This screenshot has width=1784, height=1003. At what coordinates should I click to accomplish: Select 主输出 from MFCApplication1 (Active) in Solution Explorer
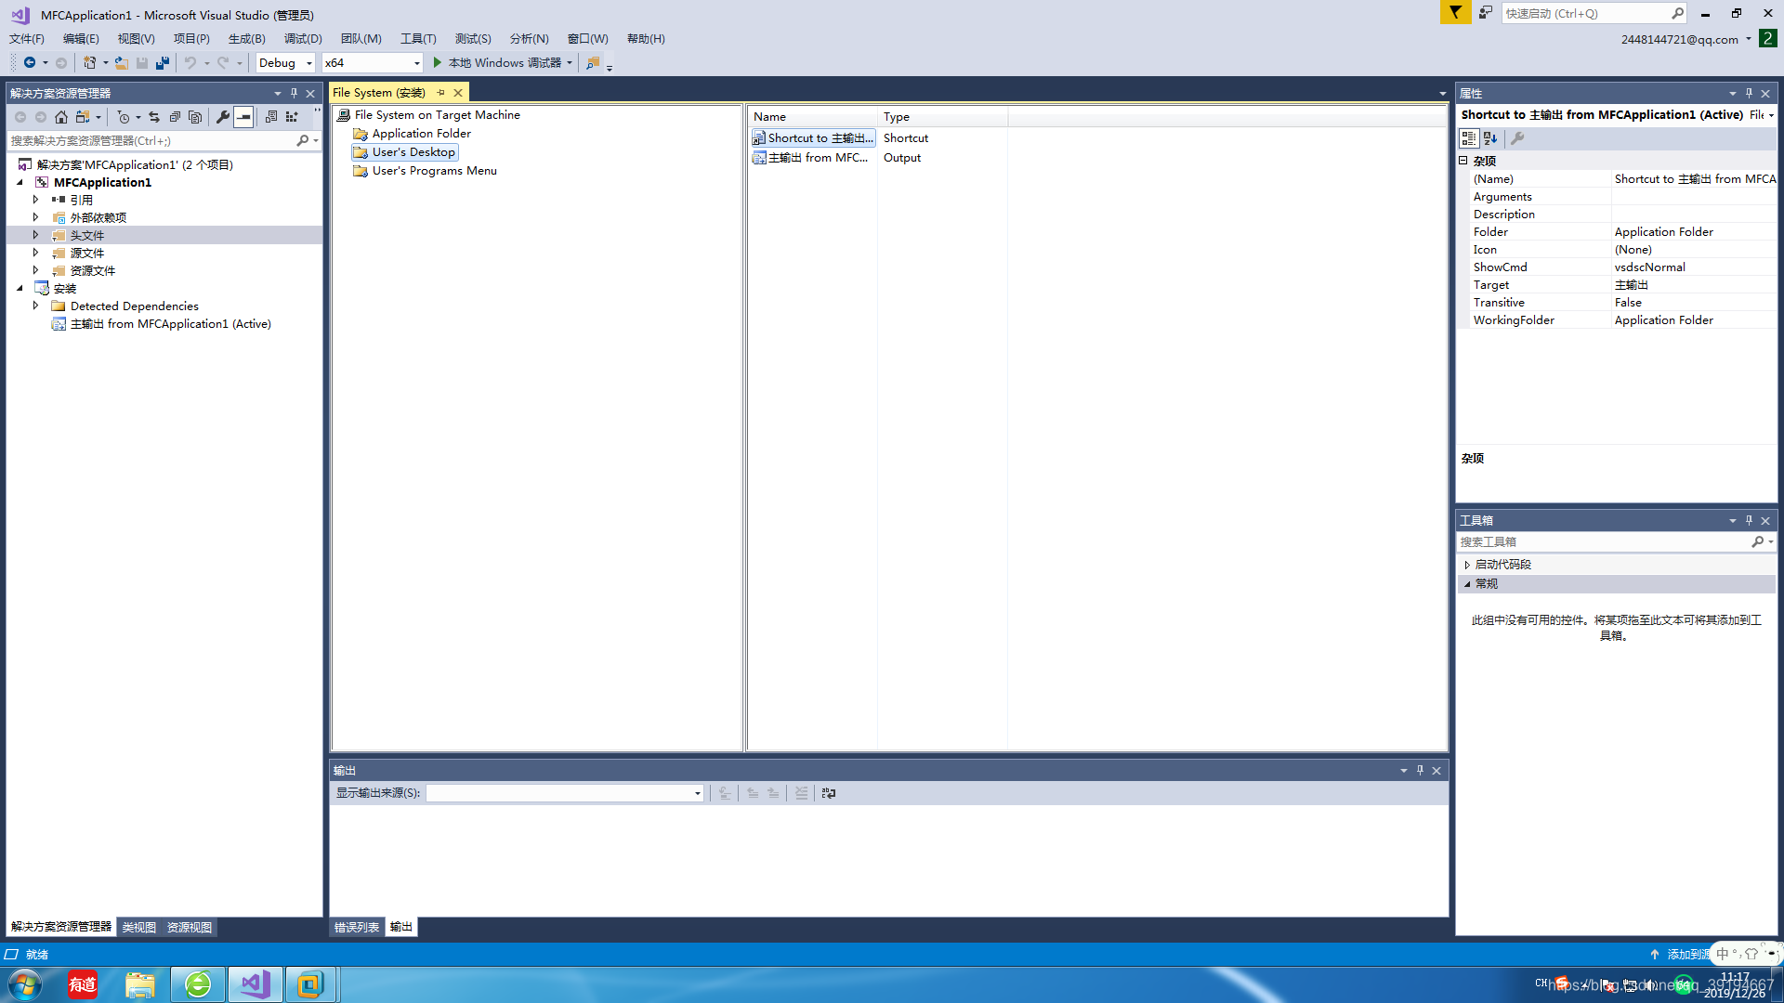tap(171, 324)
